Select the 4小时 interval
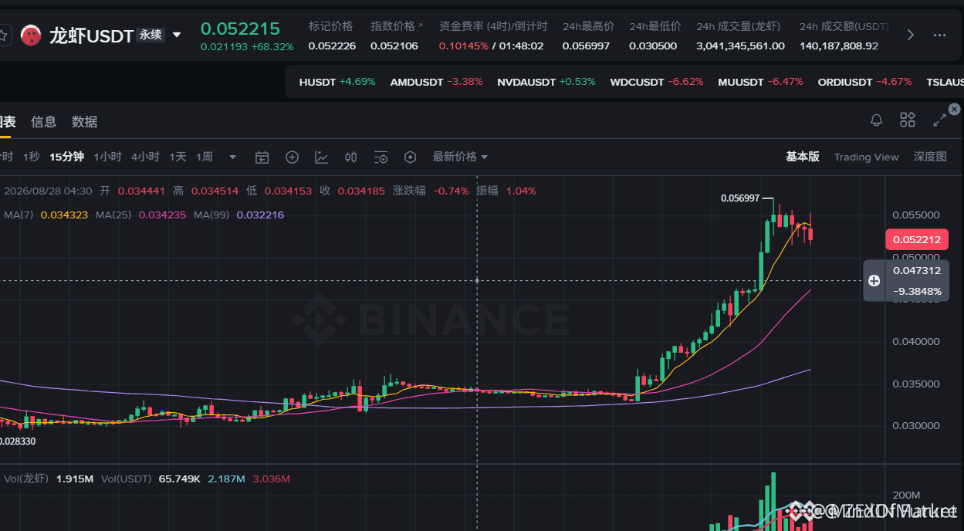Viewport: 964px width, 531px height. click(145, 157)
